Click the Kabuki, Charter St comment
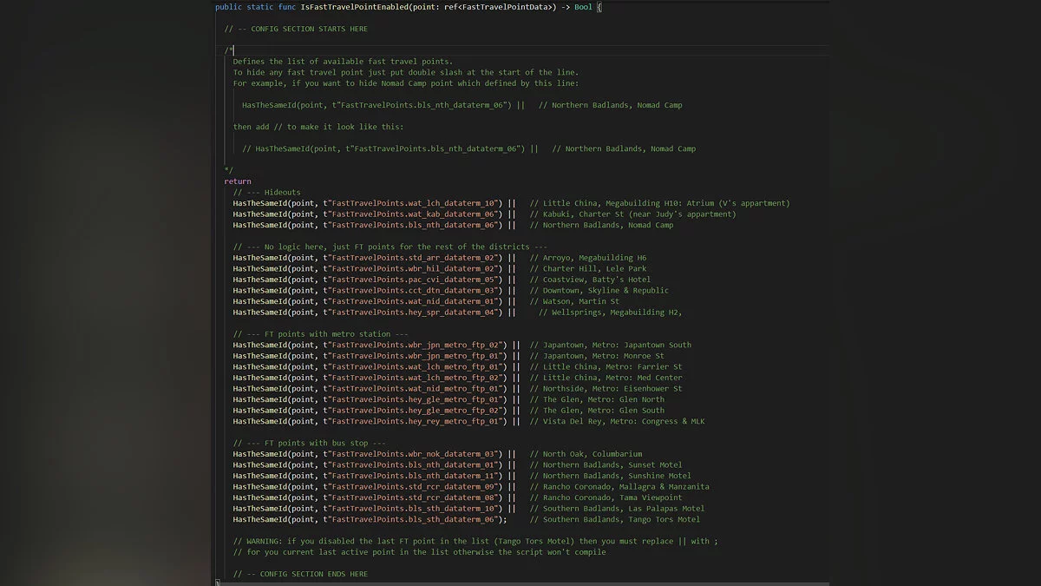Viewport: 1041px width, 586px height. [632, 214]
